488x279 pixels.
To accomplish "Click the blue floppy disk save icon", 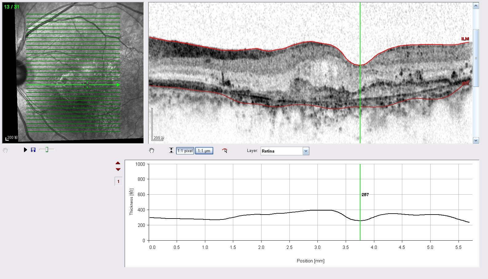I will pos(33,150).
